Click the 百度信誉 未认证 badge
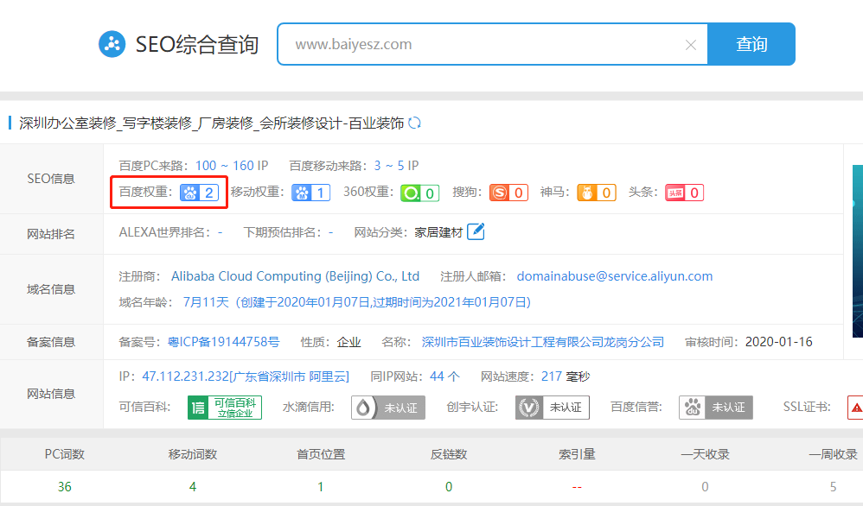 tap(715, 408)
